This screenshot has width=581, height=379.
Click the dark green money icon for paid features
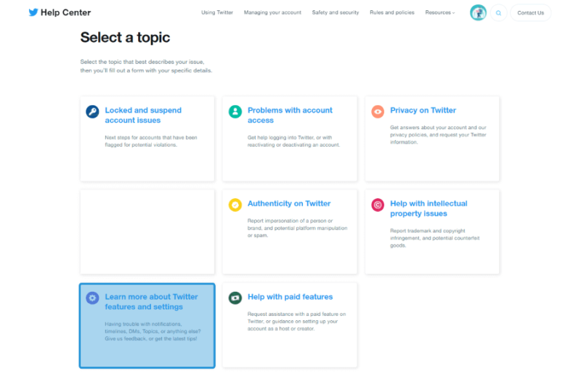coord(235,298)
